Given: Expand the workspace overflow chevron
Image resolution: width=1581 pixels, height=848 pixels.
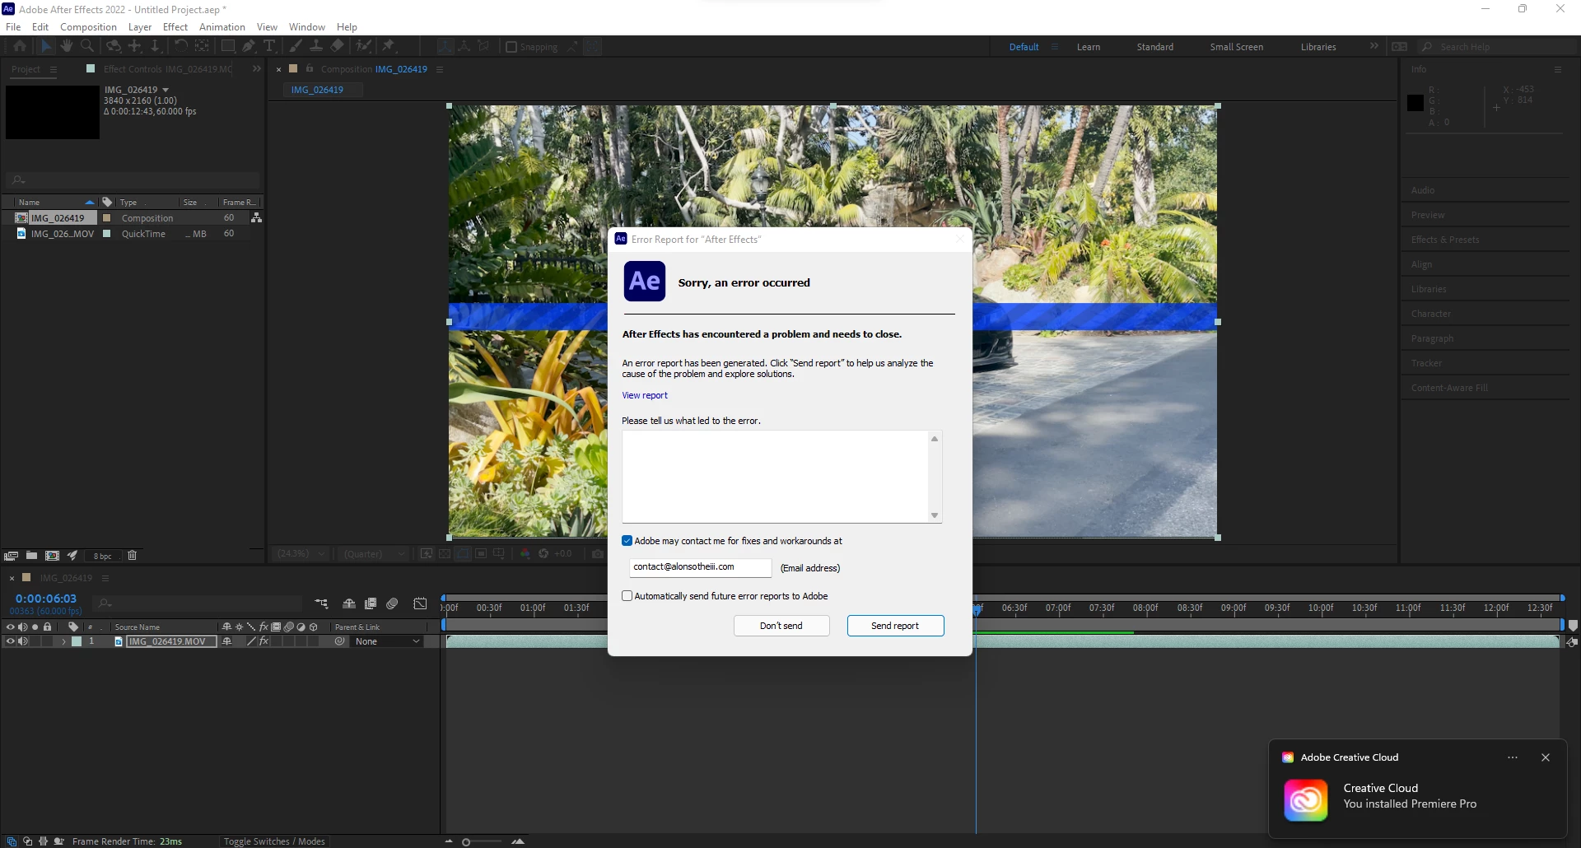Looking at the screenshot, I should point(1373,46).
